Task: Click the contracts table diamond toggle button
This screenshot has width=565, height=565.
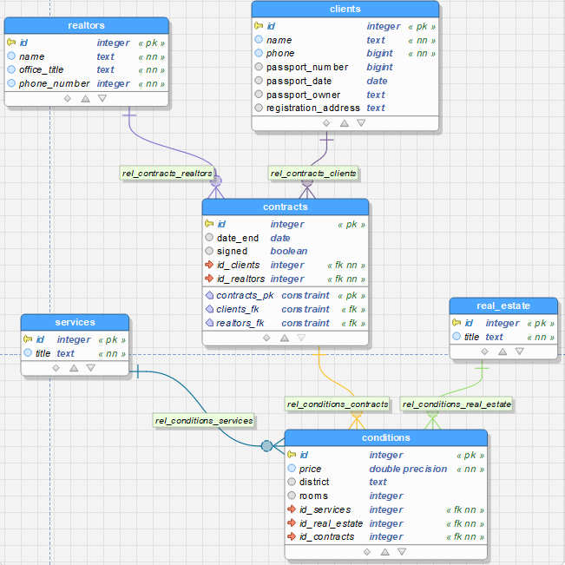Action: tap(266, 338)
